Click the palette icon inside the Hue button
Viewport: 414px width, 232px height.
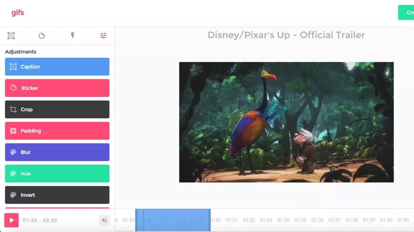[x=13, y=174]
